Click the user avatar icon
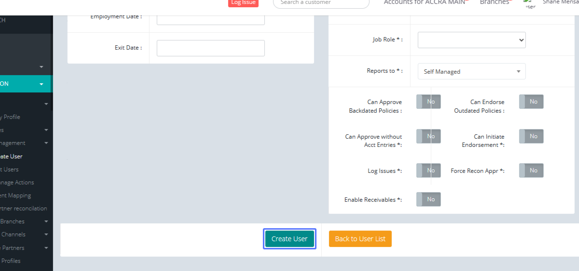579x271 pixels. point(530,5)
